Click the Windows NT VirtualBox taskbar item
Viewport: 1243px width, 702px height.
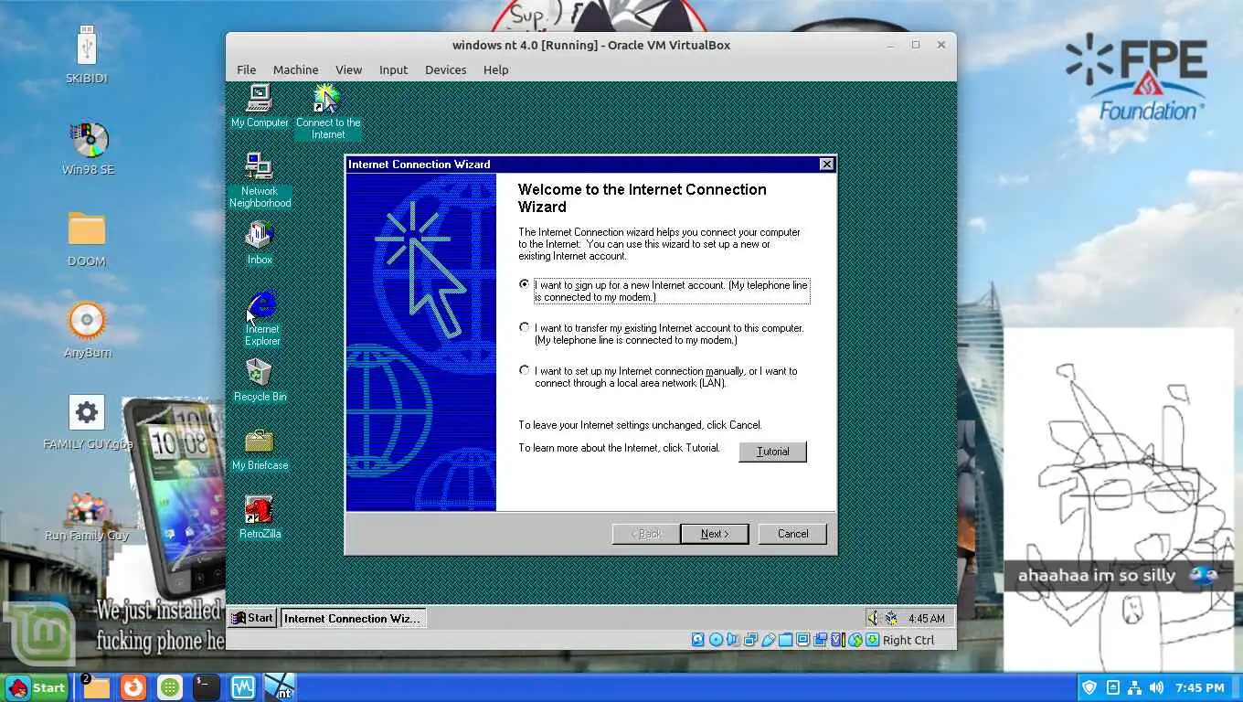280,687
